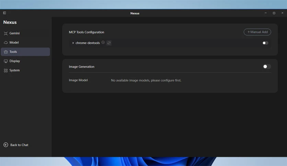Click the Manual Add button

[x=257, y=32]
